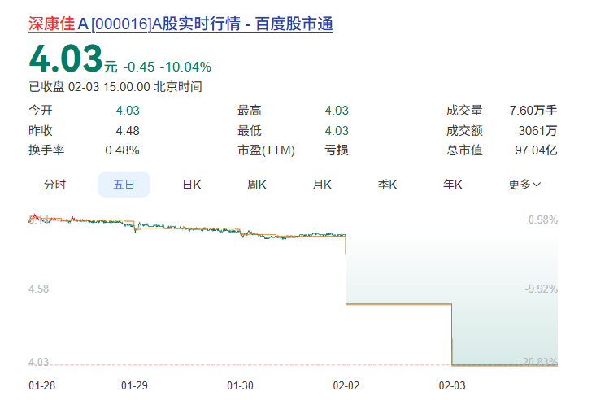The width and height of the screenshot is (596, 400).
Task: Open the 周K chart tab
Action: [257, 185]
